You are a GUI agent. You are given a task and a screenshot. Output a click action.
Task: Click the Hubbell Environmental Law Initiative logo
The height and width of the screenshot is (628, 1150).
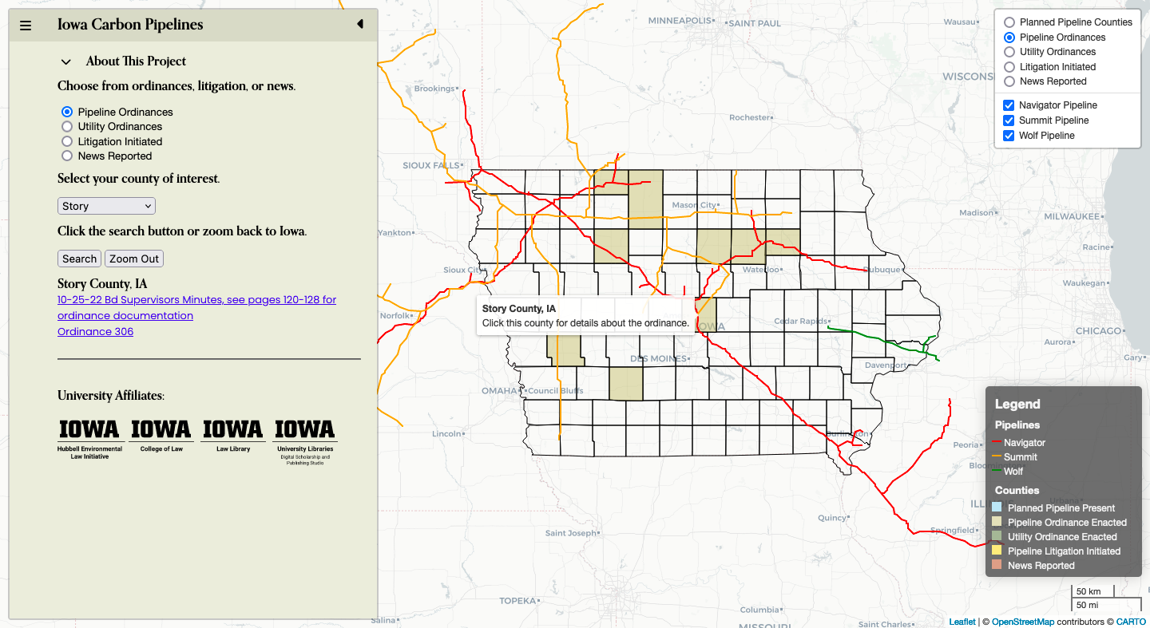[89, 440]
